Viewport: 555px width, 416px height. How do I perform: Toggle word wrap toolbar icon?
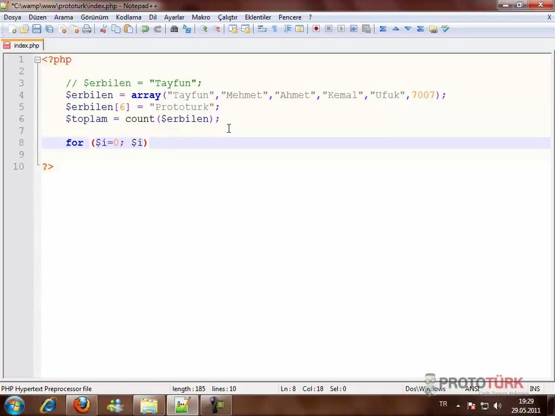click(x=262, y=29)
